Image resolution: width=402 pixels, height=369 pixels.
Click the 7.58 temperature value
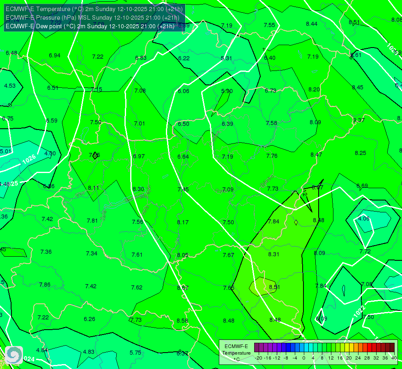[271, 123]
